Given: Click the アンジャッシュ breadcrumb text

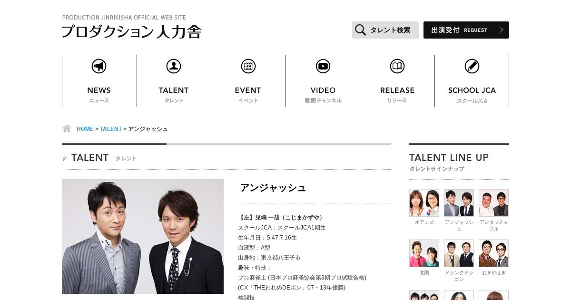Looking at the screenshot, I should [x=148, y=129].
